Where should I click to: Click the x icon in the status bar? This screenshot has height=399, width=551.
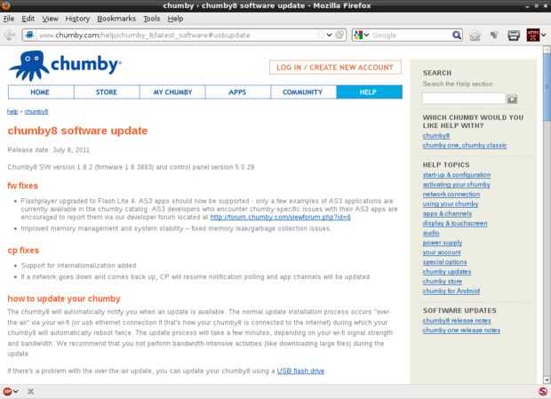tap(30, 391)
